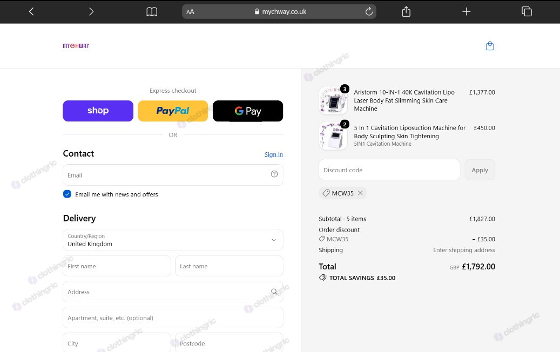Click the Discount code field

coord(389,170)
